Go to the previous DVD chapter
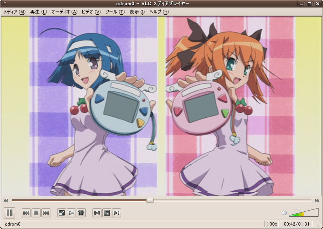The width and height of the screenshot is (323, 229). click(97, 213)
